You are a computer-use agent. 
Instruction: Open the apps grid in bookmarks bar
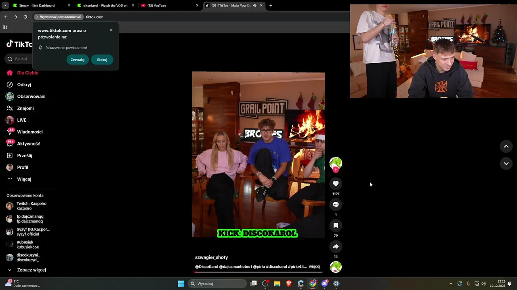pyautogui.click(x=5, y=27)
